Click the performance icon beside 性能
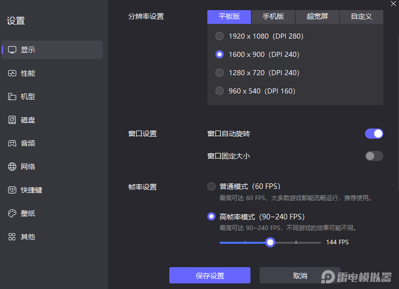 12,73
